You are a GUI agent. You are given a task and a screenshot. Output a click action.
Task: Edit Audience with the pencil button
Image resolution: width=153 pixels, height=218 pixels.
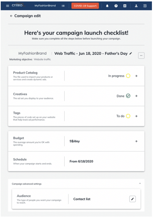pos(133,199)
